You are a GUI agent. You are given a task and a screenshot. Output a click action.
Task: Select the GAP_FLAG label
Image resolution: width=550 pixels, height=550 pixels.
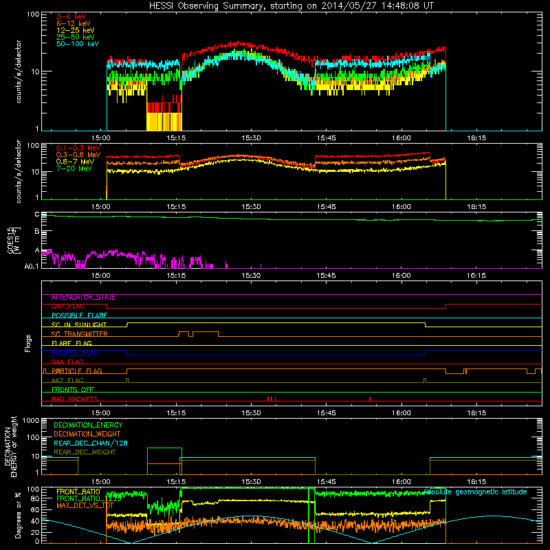click(67, 307)
